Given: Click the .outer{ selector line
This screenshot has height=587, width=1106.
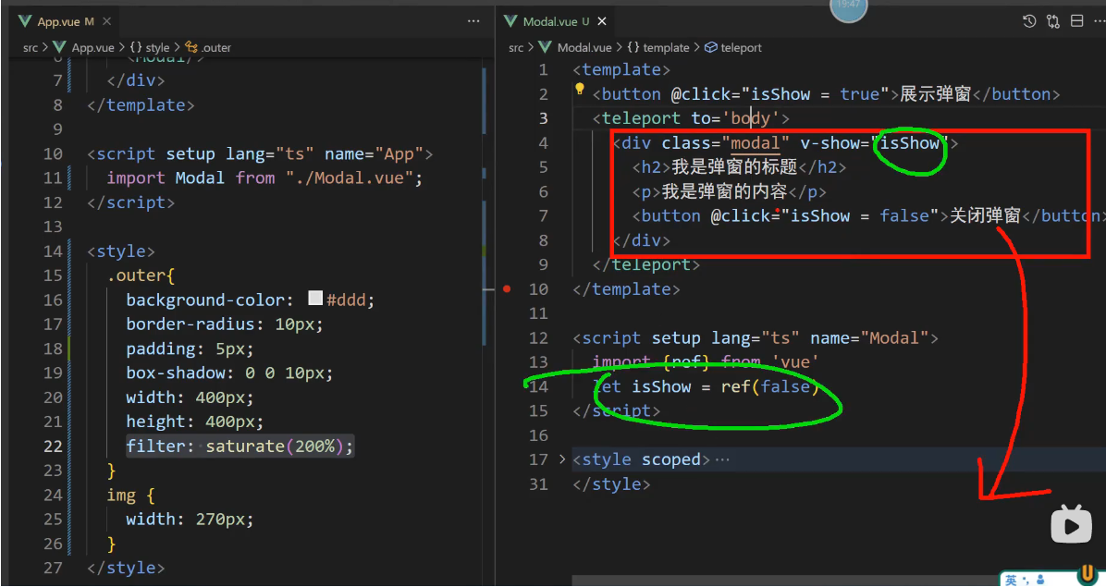Looking at the screenshot, I should 141,275.
